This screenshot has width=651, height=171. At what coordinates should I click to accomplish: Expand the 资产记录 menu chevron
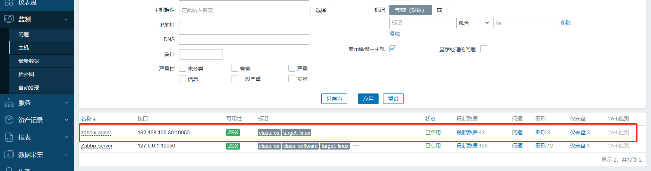tap(66, 120)
